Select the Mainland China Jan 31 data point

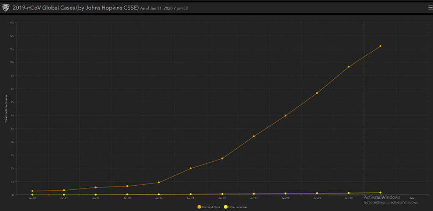380,46
